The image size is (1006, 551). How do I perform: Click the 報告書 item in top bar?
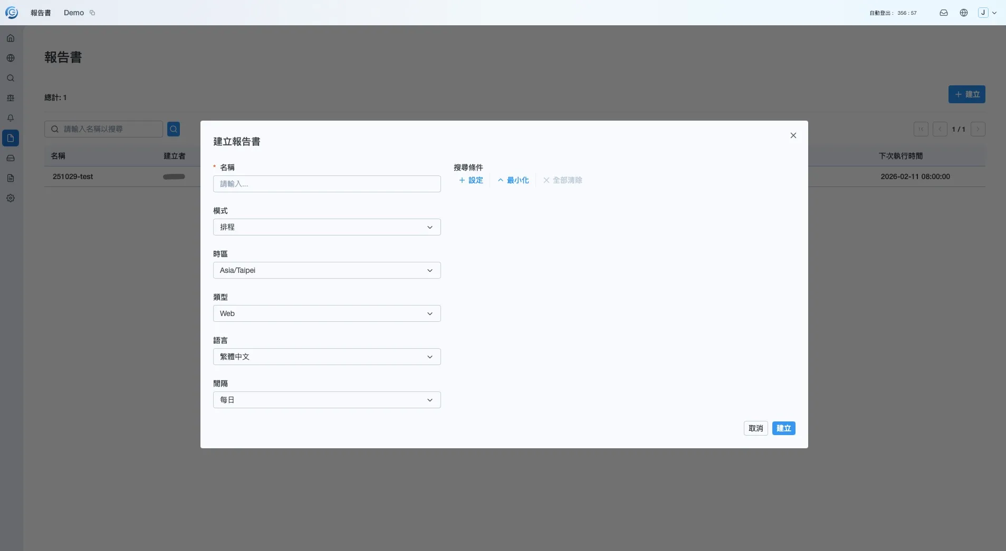coord(41,13)
